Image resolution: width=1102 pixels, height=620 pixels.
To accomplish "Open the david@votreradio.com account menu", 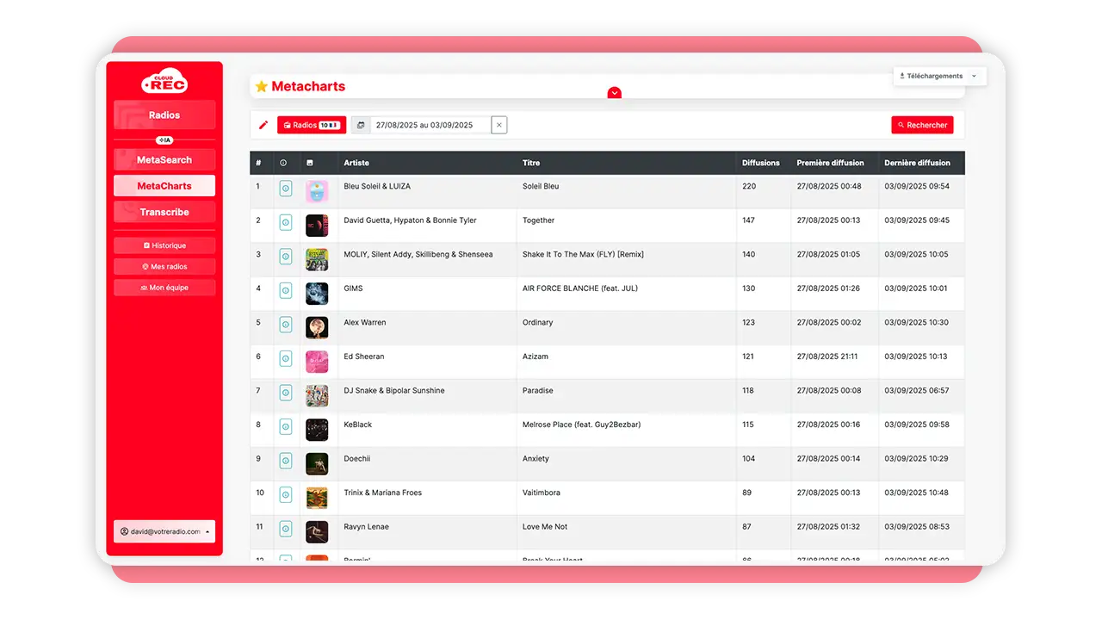I will 164,531.
